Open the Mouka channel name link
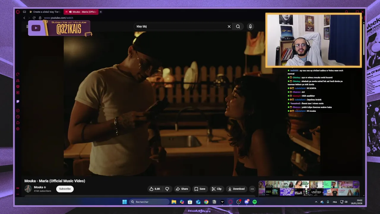This screenshot has height=214, width=380. (x=38, y=187)
